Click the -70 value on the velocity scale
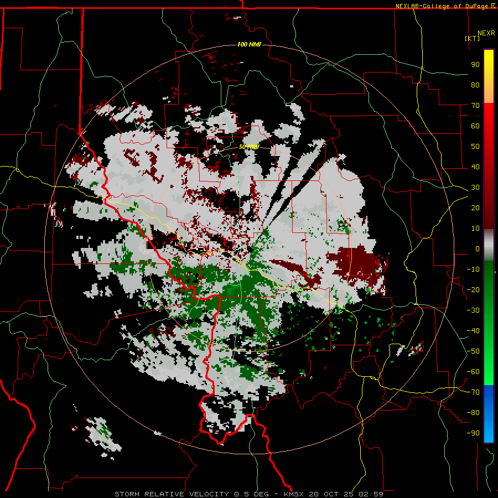Image resolution: width=498 pixels, height=498 pixels. [473, 392]
